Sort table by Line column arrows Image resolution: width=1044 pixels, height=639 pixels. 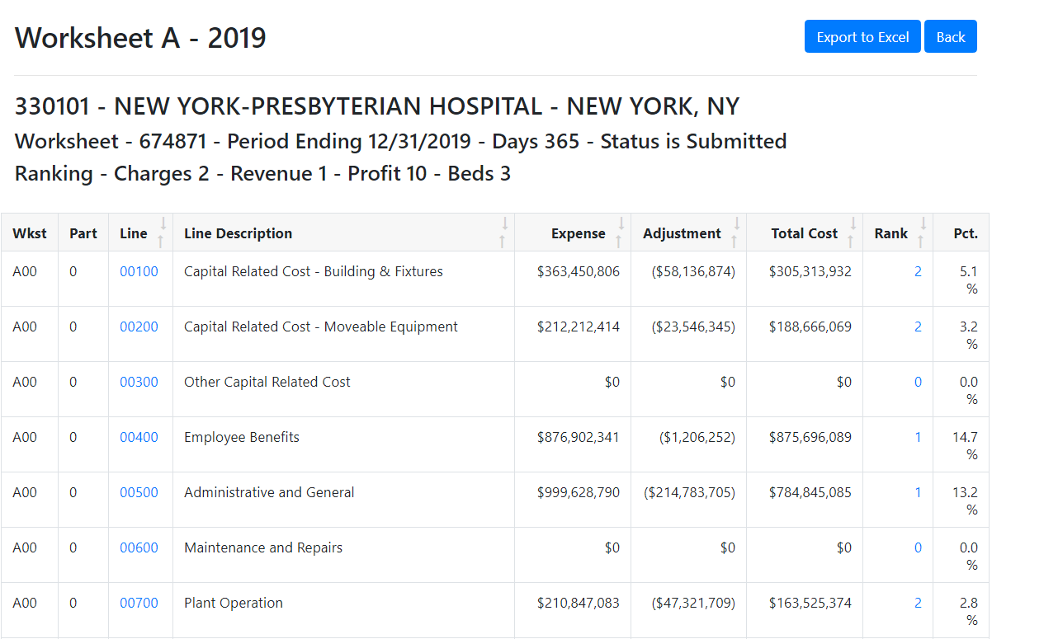pyautogui.click(x=163, y=233)
